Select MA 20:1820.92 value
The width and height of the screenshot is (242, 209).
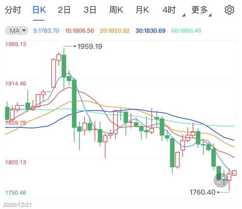coord(114,31)
